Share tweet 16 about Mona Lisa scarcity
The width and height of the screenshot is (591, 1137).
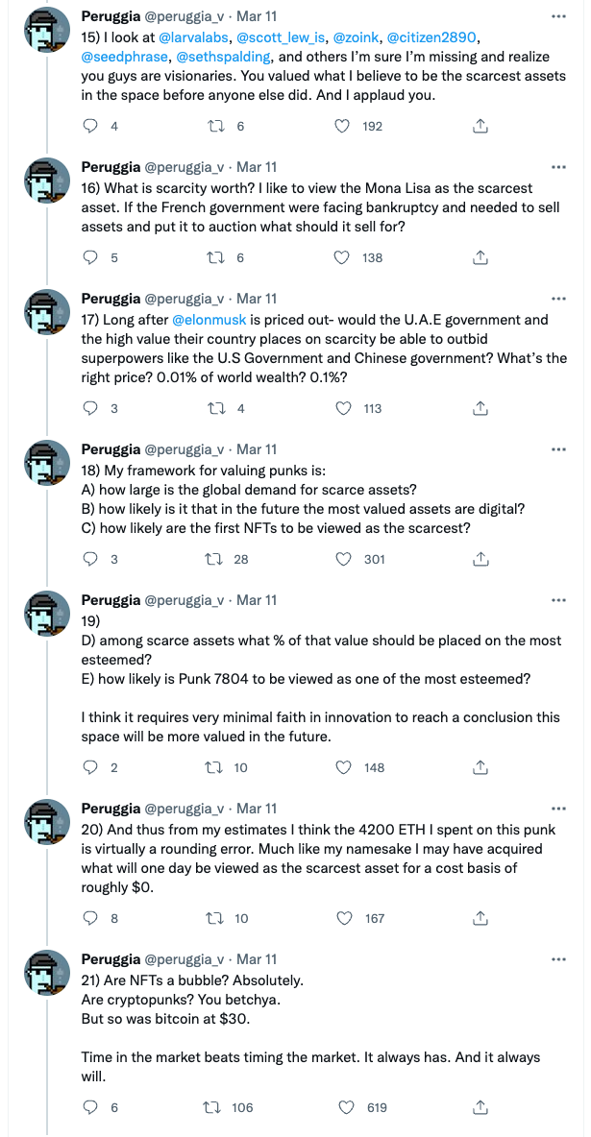click(x=480, y=257)
